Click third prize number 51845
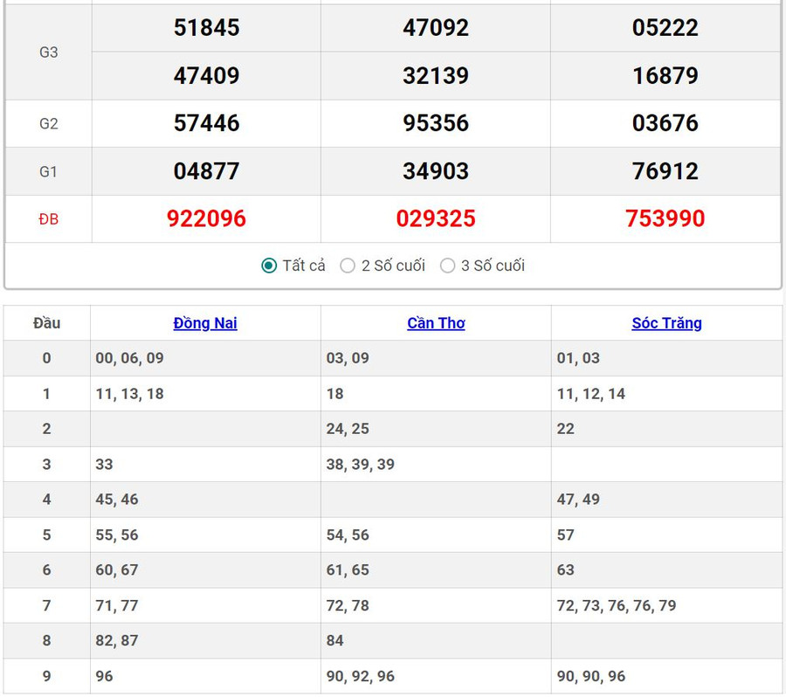 (x=206, y=28)
